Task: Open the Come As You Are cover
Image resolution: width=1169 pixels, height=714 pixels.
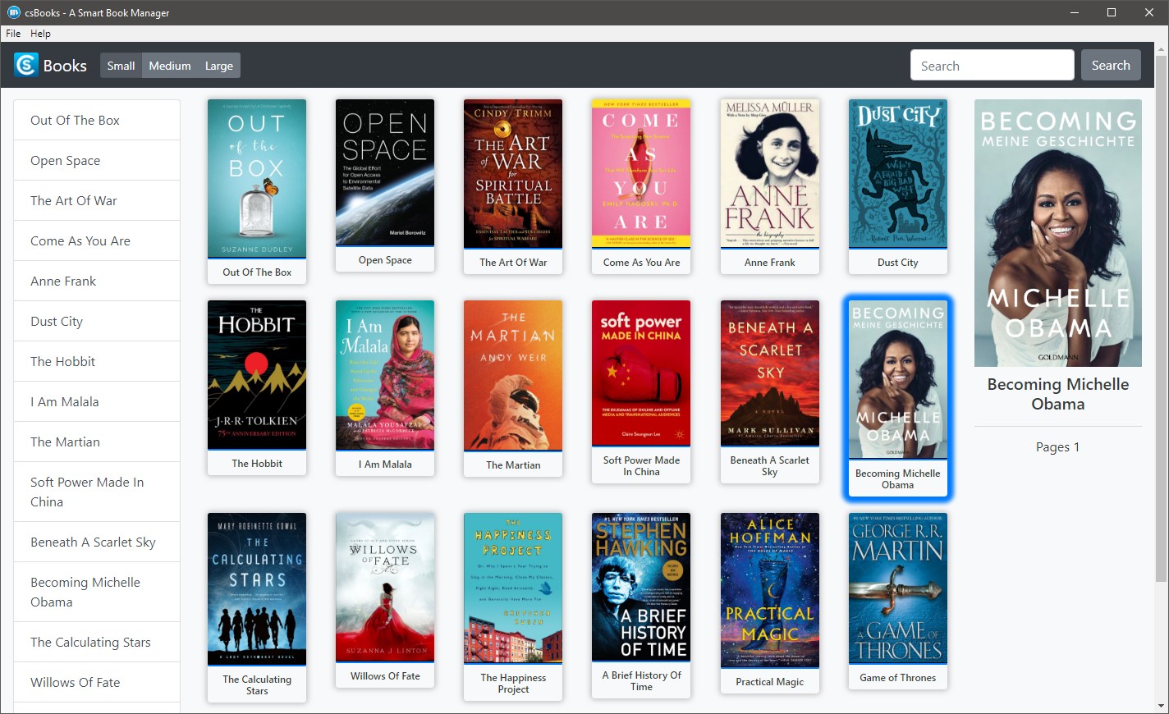Action: point(641,174)
